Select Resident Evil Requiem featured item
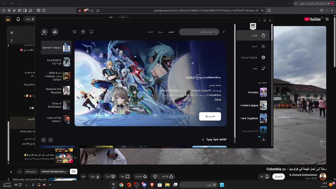Screen dimensions: 336x189 pos(56,91)
